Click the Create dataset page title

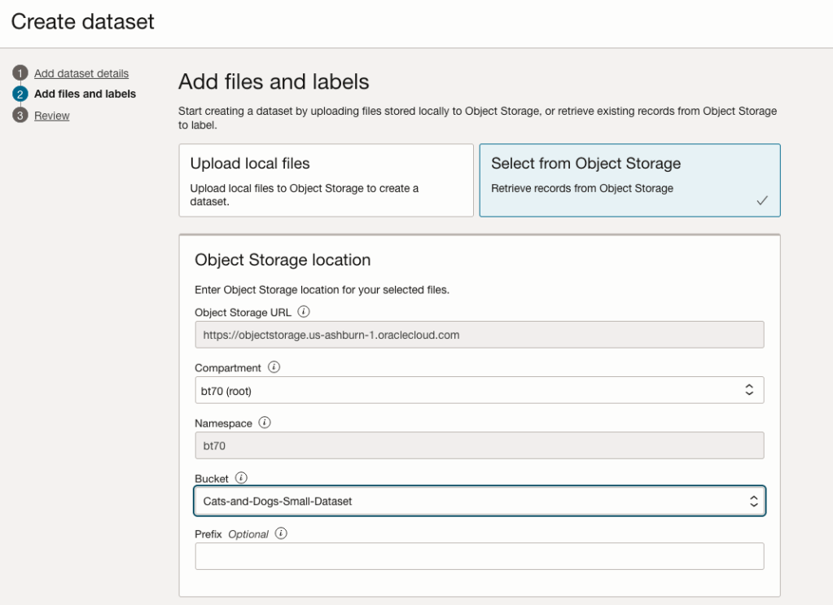[x=82, y=22]
